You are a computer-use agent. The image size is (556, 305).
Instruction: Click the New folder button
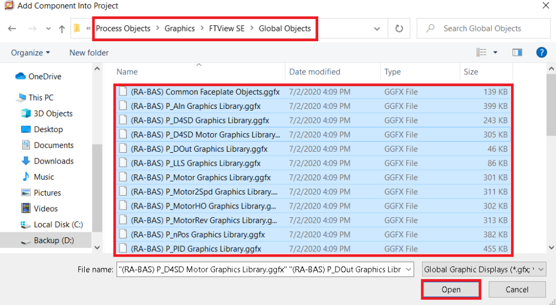click(89, 53)
